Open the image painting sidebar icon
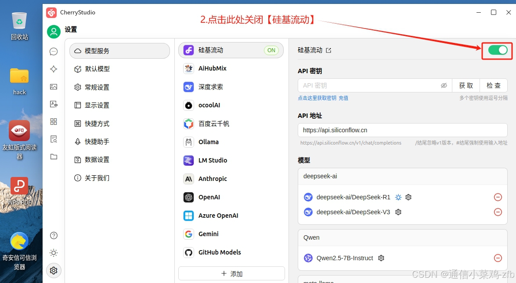Image resolution: width=516 pixels, height=283 pixels. coord(54,87)
